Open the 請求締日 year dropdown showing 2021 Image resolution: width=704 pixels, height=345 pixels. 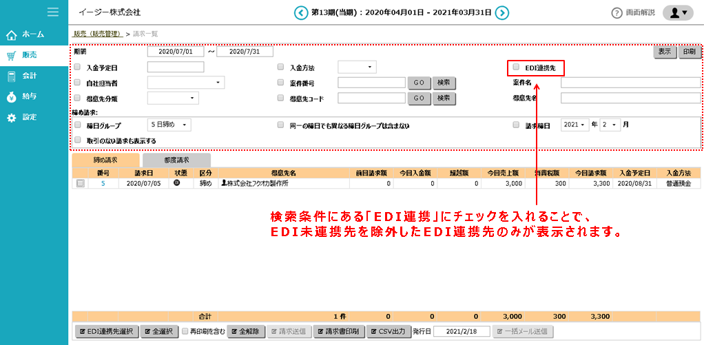[575, 125]
